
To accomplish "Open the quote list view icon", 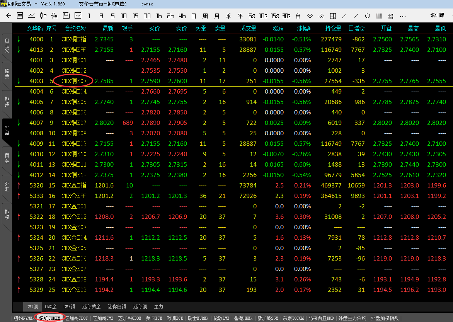I will pos(20,16).
